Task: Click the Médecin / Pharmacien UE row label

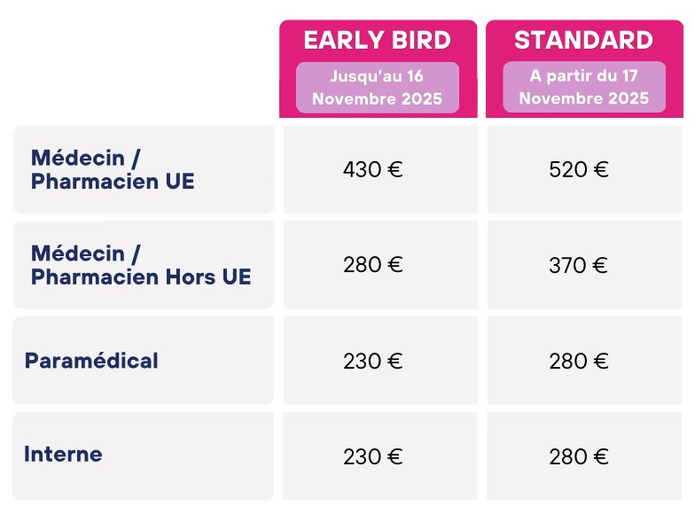Action: [x=113, y=170]
